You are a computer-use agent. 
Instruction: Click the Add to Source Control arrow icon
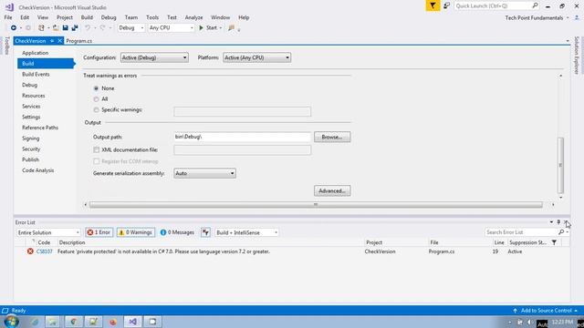coord(515,311)
